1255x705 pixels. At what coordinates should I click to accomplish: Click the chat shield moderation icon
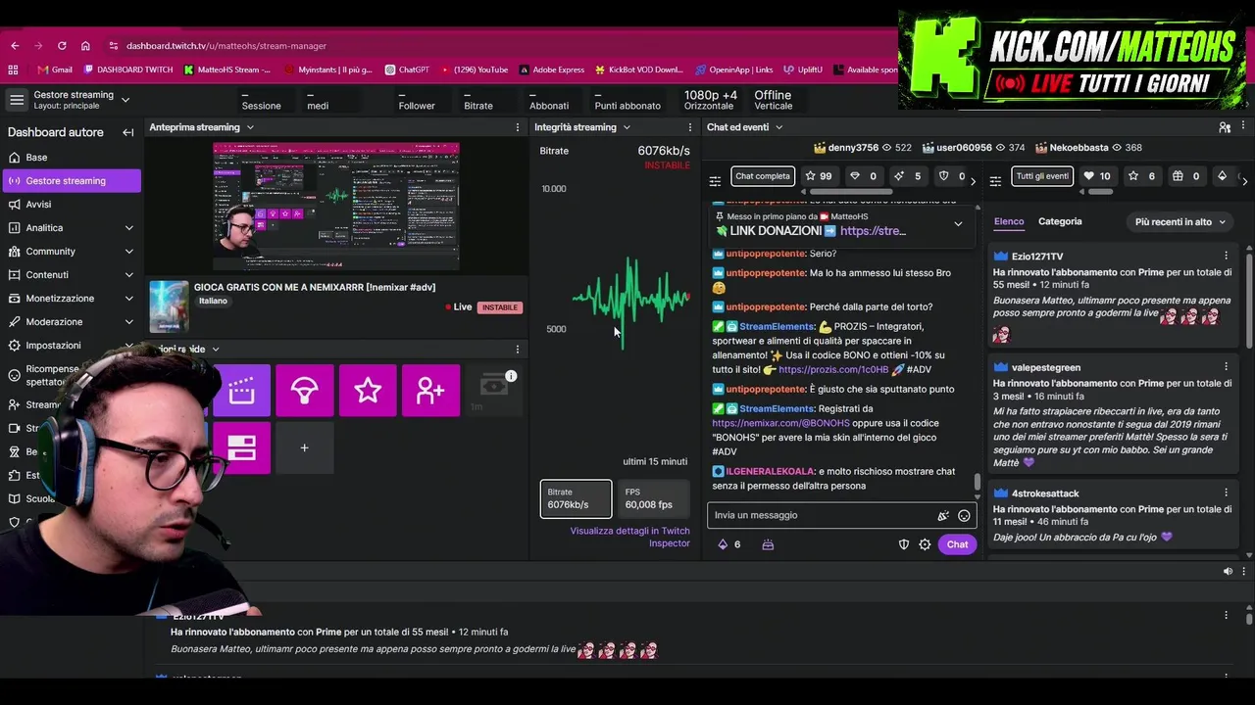904,544
